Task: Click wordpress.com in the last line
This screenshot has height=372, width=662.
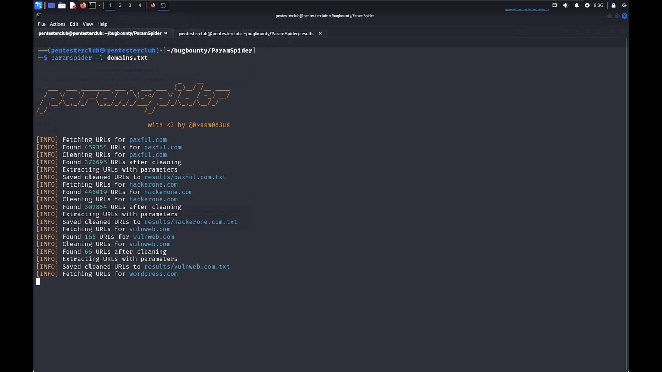Action: point(154,274)
